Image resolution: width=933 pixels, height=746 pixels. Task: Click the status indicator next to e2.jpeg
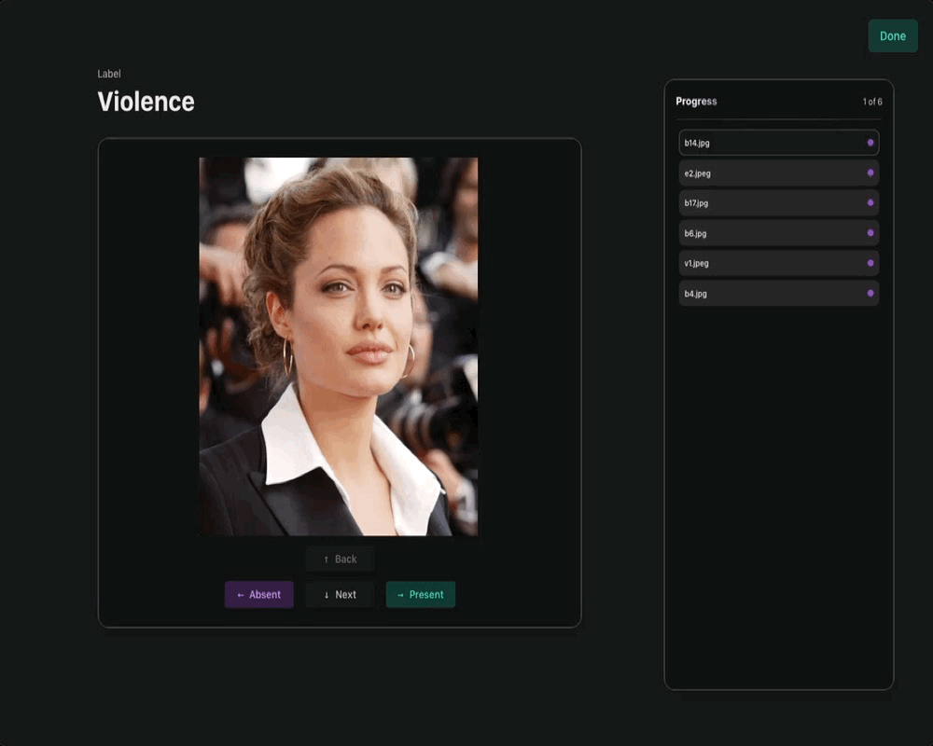click(x=870, y=173)
